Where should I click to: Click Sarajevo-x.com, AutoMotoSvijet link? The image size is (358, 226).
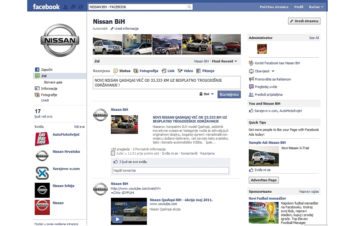click(278, 111)
